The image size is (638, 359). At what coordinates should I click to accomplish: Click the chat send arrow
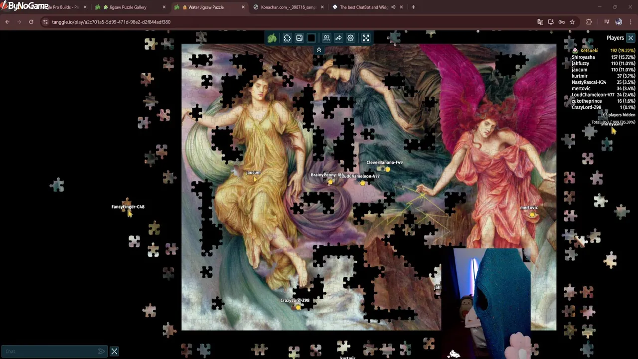click(102, 352)
